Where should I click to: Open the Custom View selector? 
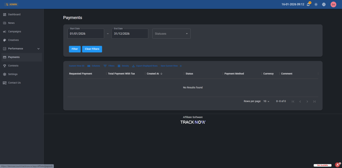click(x=76, y=66)
